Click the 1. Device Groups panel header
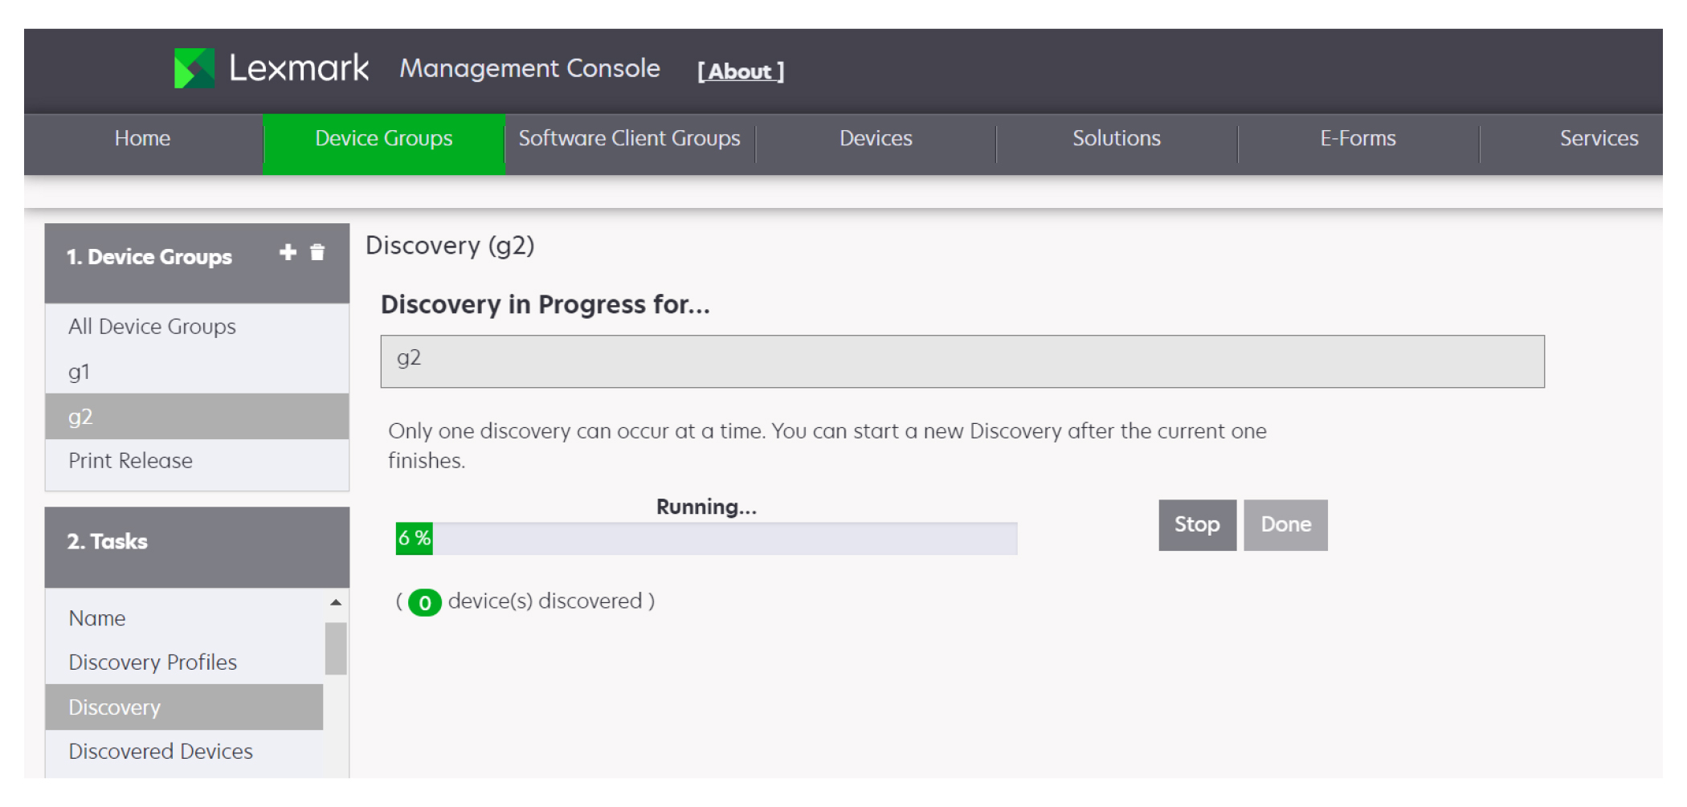 pyautogui.click(x=197, y=263)
